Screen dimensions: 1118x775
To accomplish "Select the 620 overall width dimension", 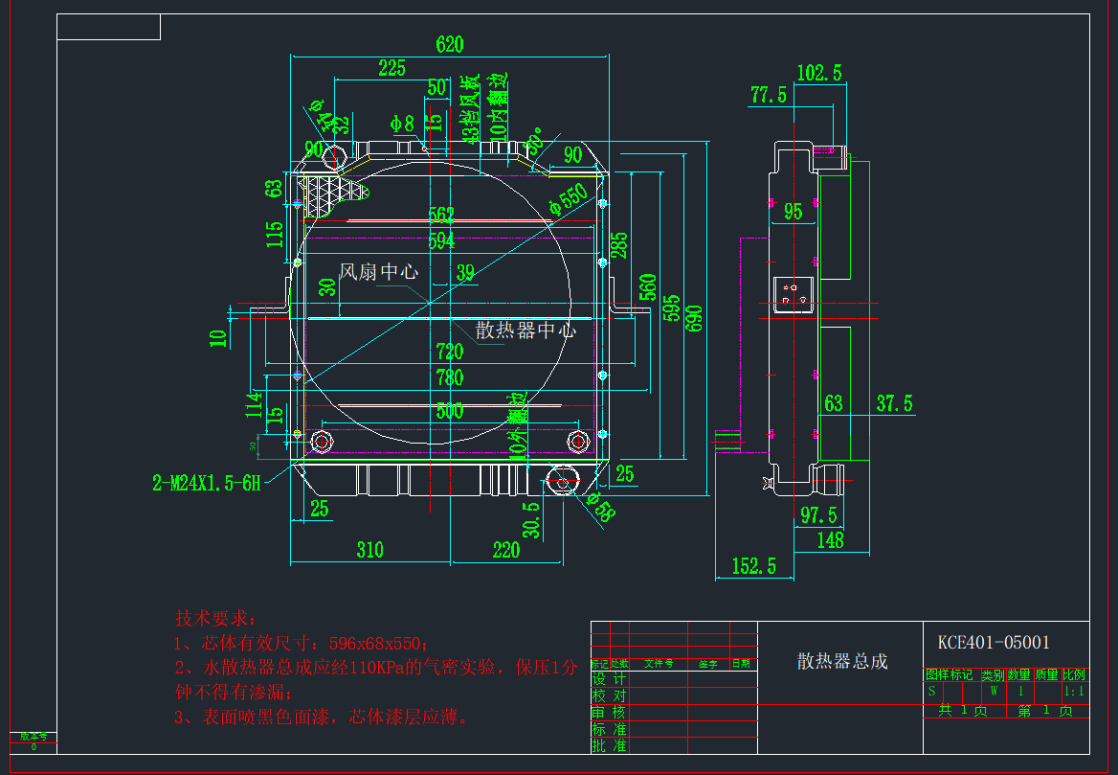I will click(x=449, y=44).
